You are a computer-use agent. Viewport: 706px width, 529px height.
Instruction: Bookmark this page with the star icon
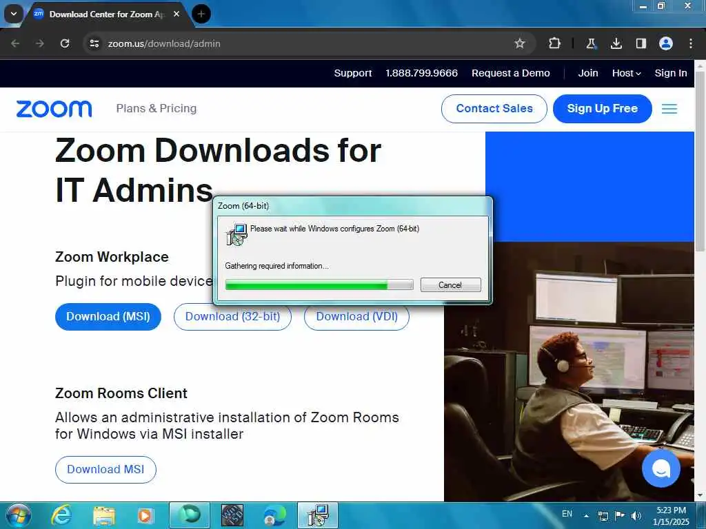coord(520,43)
